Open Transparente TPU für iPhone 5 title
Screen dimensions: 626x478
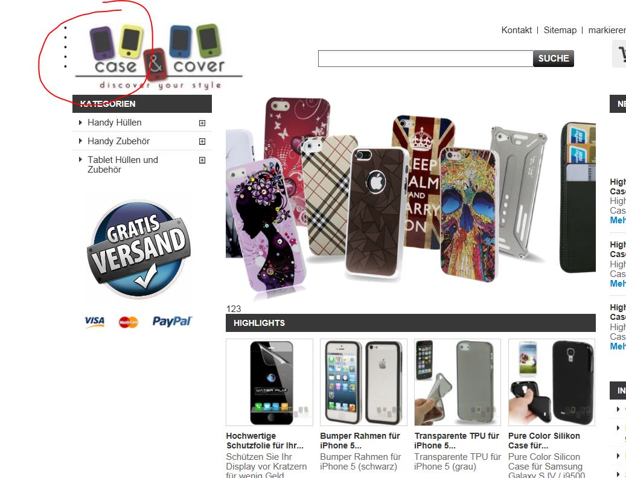point(457,441)
